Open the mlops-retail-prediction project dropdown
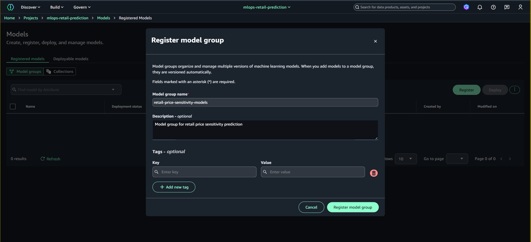The width and height of the screenshot is (531, 242). click(x=266, y=7)
